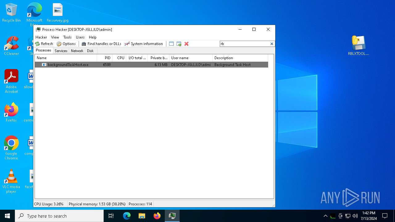Maximize the Process Hacker window
Screen dimensions: 395x222
(x=254, y=30)
